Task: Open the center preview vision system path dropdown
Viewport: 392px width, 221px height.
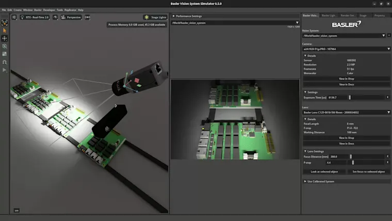Action: click(235, 23)
